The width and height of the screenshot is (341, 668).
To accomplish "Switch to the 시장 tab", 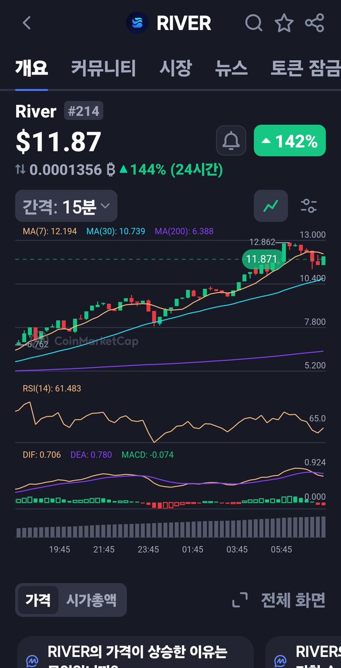I will coord(176,68).
